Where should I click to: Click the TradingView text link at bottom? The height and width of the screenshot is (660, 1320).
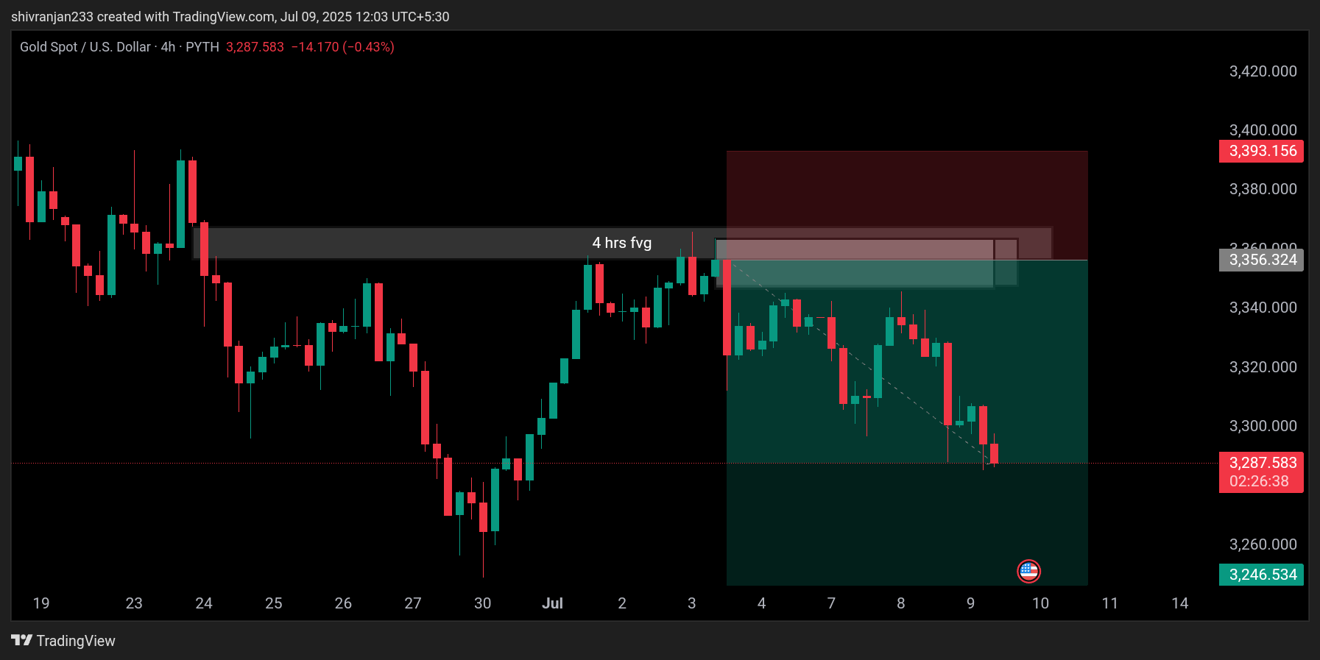(76, 641)
